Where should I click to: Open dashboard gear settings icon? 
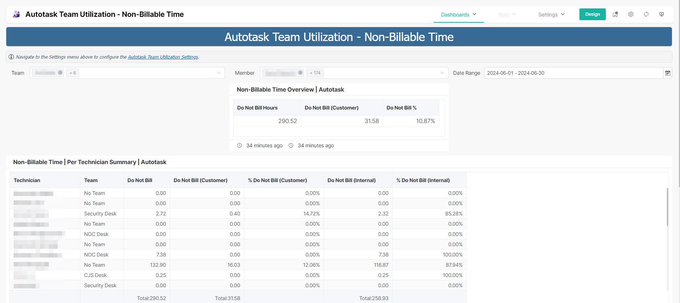[x=631, y=14]
